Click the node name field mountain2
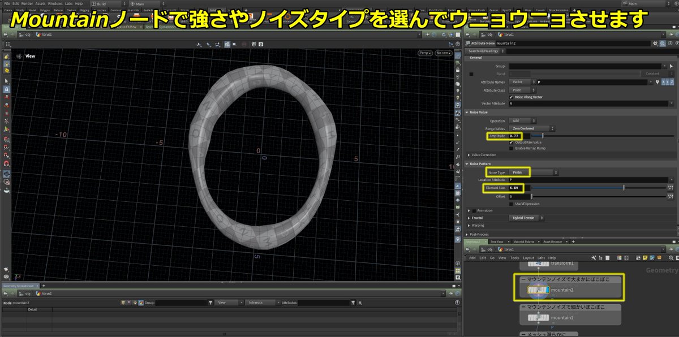This screenshot has height=337, width=679. coord(573,43)
